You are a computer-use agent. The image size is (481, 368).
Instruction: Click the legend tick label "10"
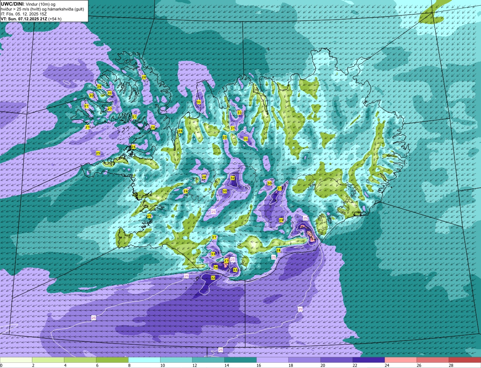coord(162,365)
